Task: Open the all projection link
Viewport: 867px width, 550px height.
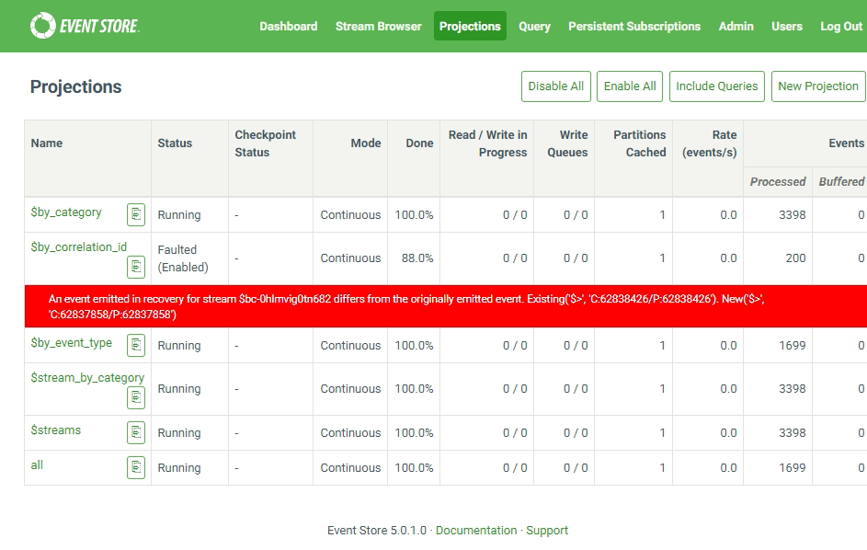Action: click(37, 464)
